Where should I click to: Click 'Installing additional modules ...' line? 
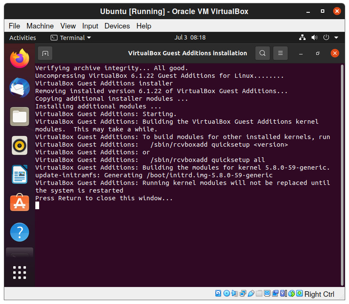point(98,106)
